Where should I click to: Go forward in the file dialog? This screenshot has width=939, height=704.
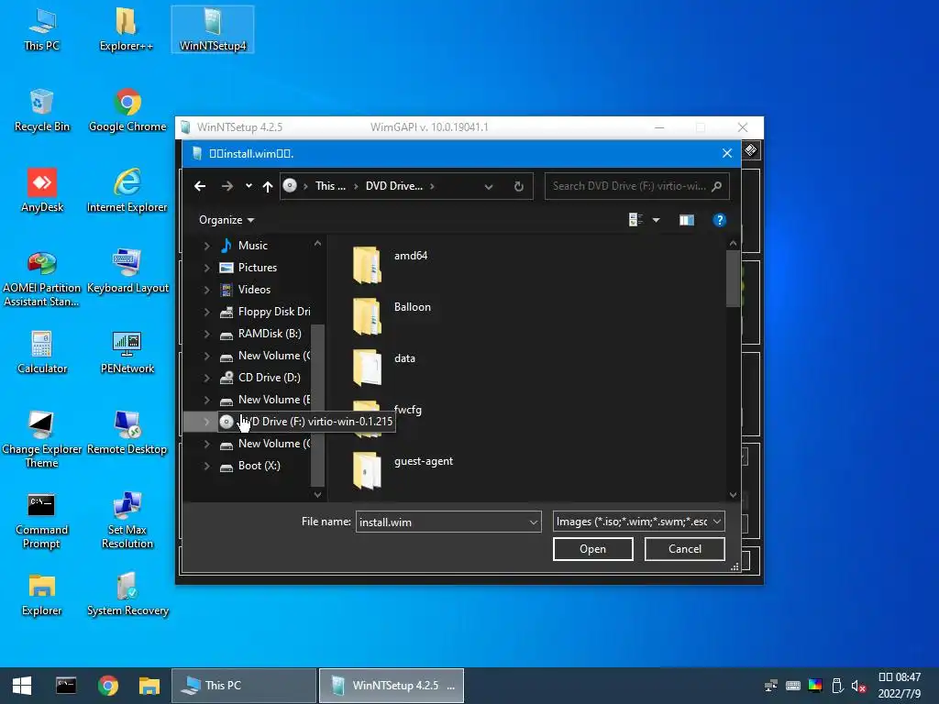click(x=227, y=186)
